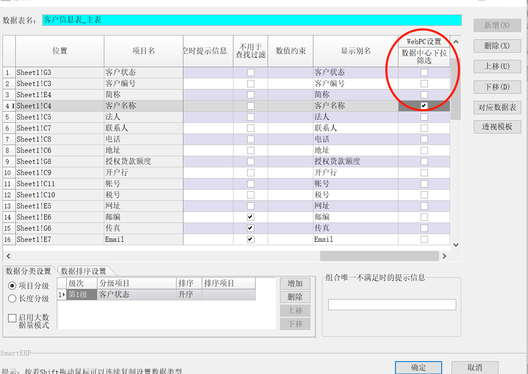528x374 pixels.
Task: Click 项目名 cell 网址
Action: pyautogui.click(x=144, y=206)
